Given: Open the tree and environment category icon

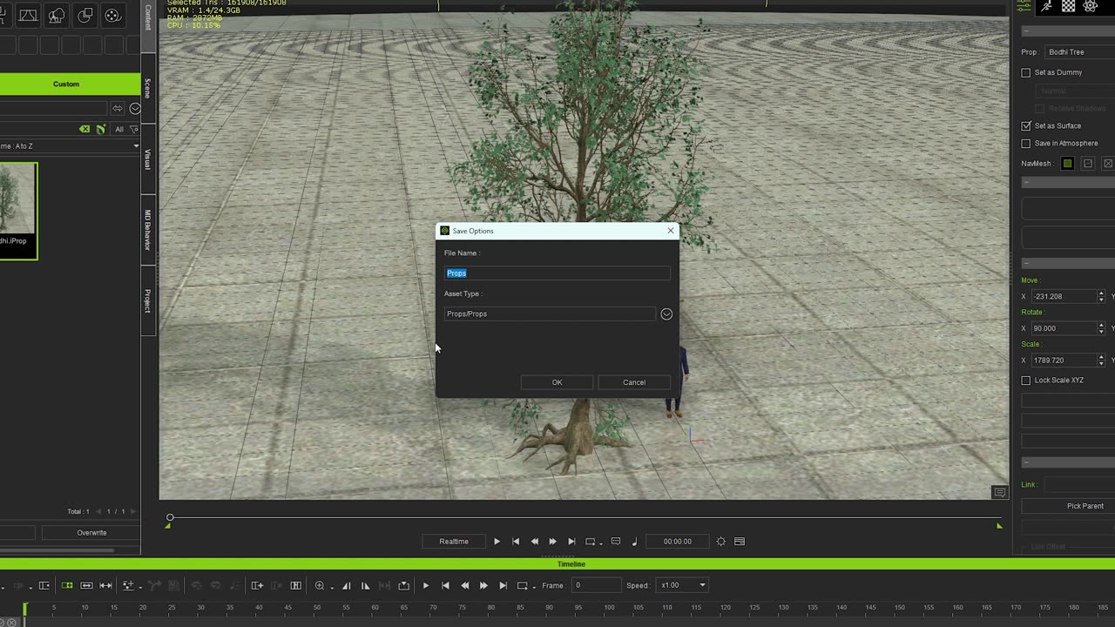Looking at the screenshot, I should 57,15.
